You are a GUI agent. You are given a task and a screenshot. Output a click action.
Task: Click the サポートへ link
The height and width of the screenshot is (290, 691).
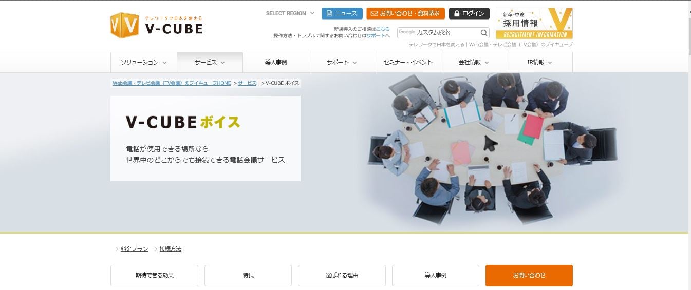click(x=378, y=36)
